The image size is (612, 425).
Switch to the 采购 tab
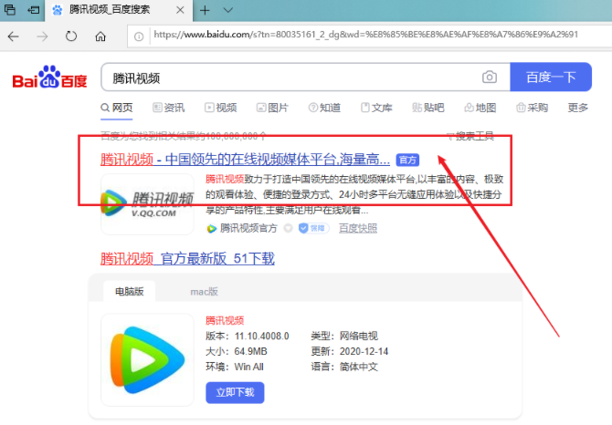point(532,108)
